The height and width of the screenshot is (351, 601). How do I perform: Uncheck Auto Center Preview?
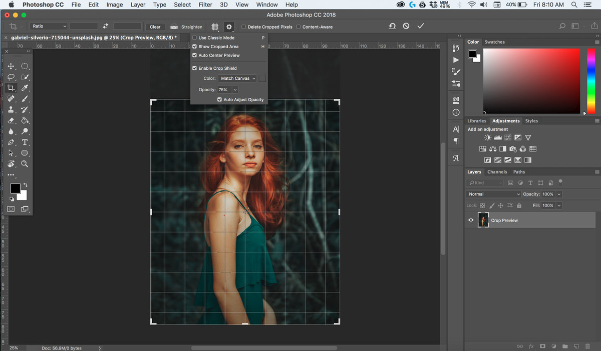click(x=194, y=55)
